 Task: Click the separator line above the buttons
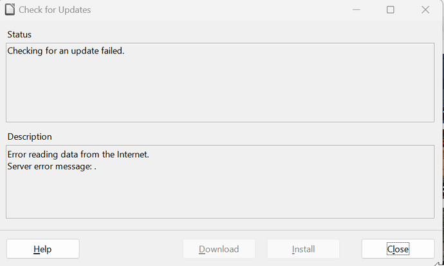tap(221, 230)
